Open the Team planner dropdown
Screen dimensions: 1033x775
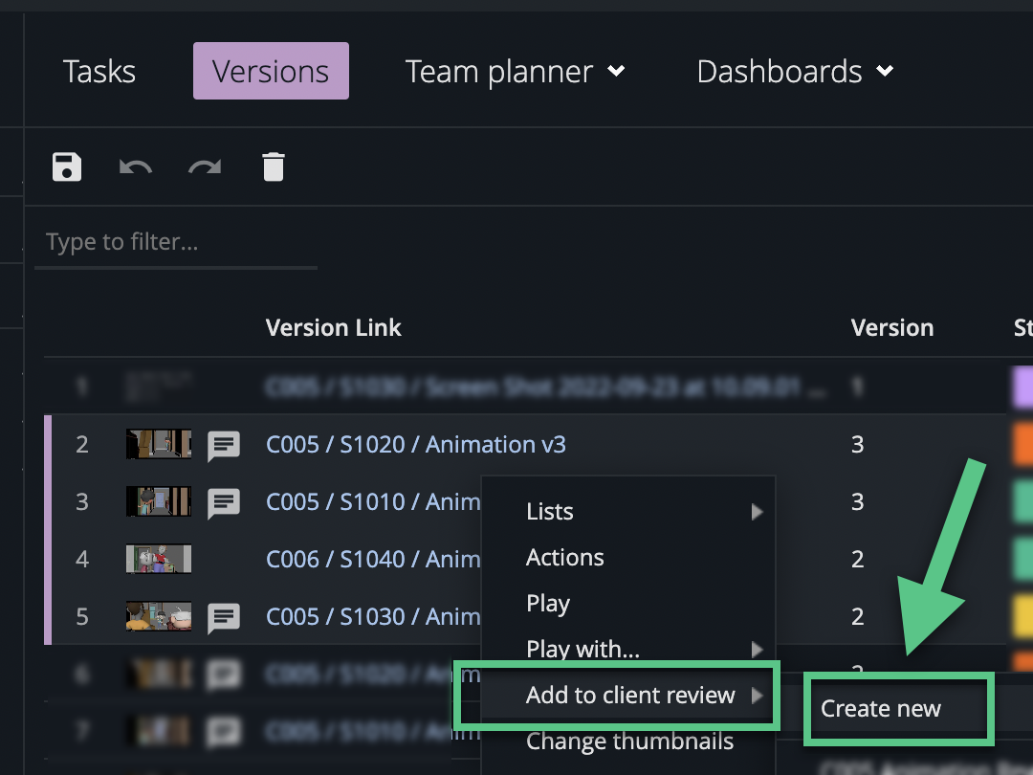coord(515,71)
